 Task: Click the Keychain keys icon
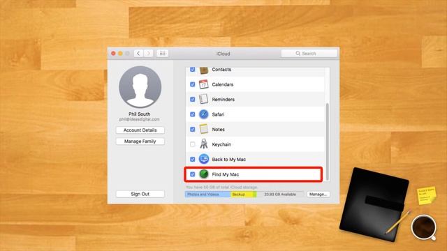click(203, 144)
